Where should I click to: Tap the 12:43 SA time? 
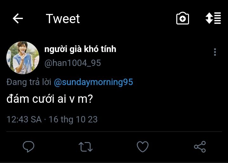[24, 119]
